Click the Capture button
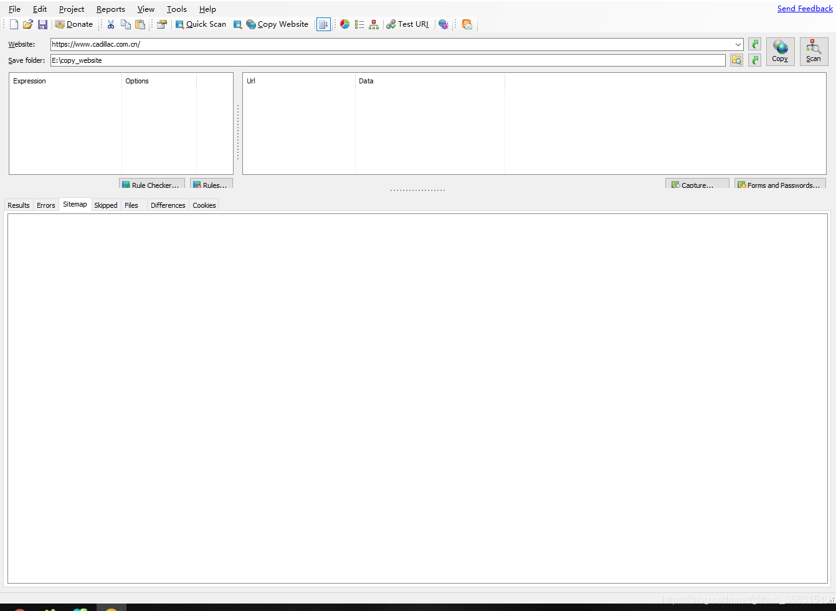The height and width of the screenshot is (611, 836). [x=697, y=184]
